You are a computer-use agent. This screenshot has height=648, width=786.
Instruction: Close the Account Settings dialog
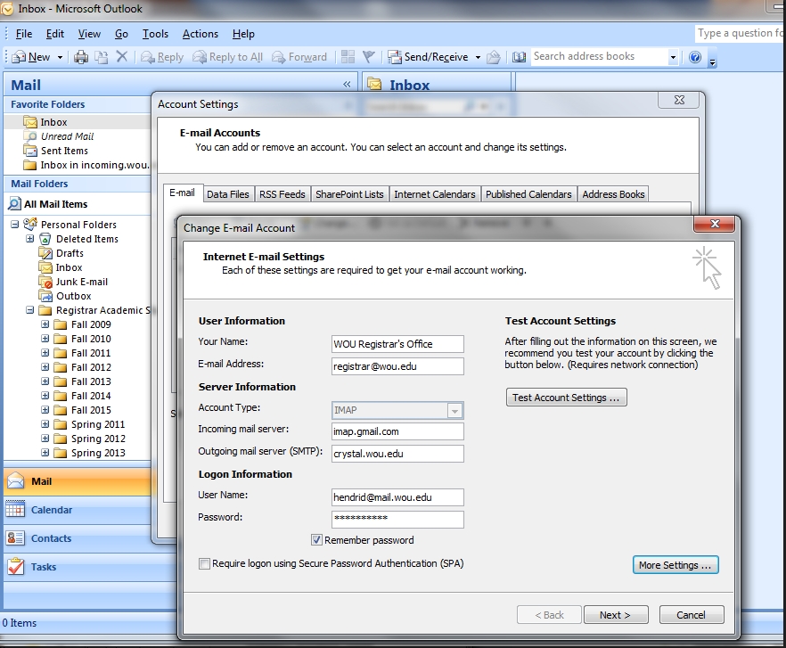tap(679, 100)
